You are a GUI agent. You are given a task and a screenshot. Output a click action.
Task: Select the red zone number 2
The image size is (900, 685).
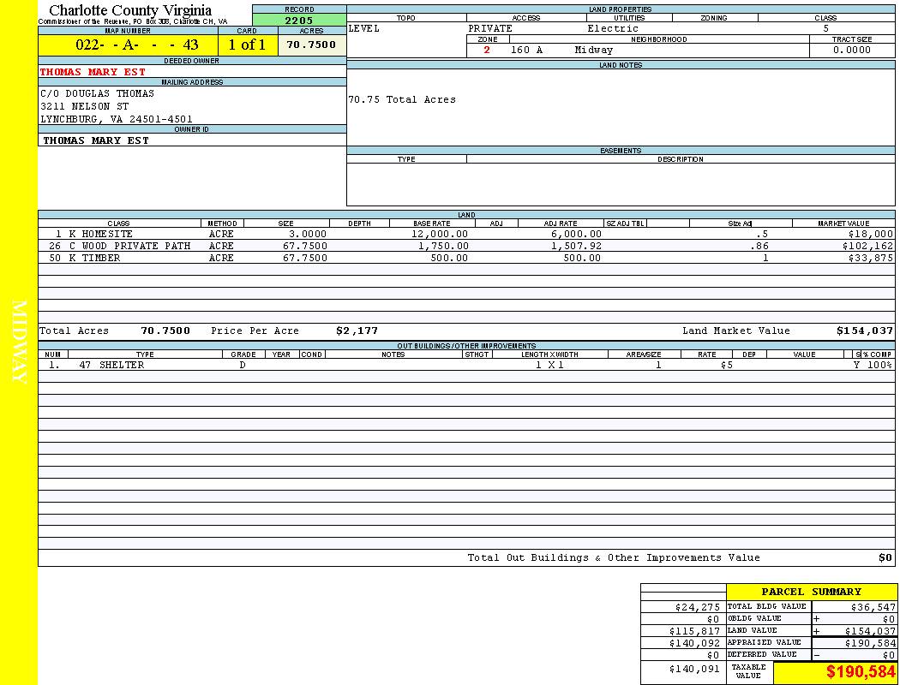pyautogui.click(x=487, y=51)
